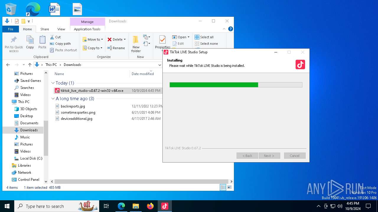Switch to the Home ribbon tab
The width and height of the screenshot is (378, 212).
click(x=27, y=29)
